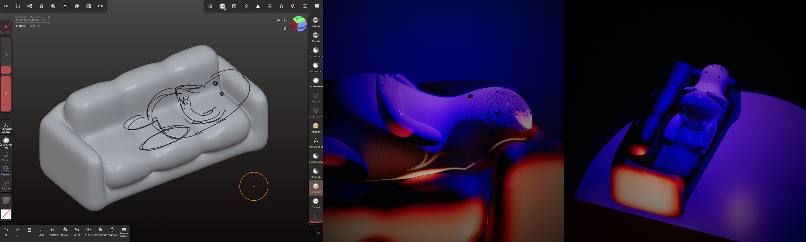The width and height of the screenshot is (806, 242).
Task: Activate Маска shortcut in left panel
Action: click(6, 156)
